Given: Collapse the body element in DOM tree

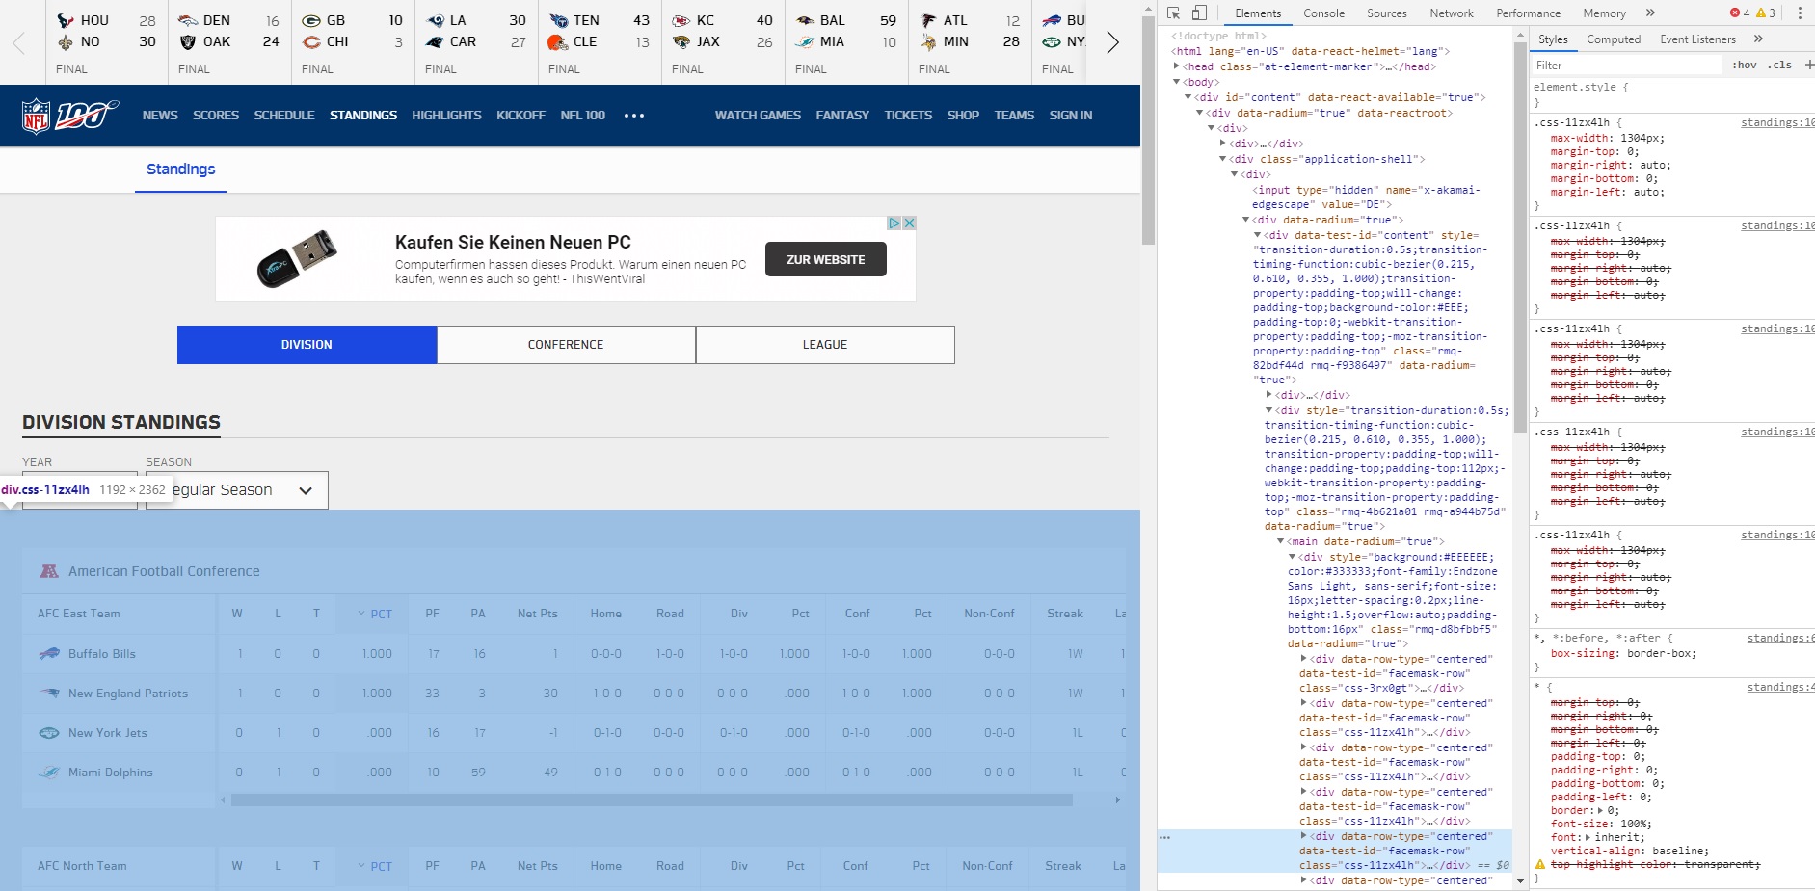Looking at the screenshot, I should (1176, 82).
